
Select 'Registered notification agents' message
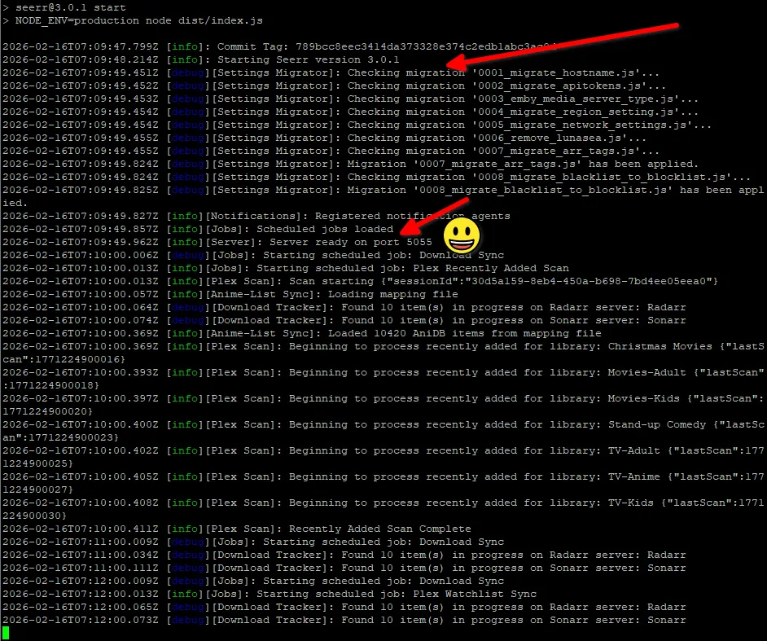pos(412,216)
